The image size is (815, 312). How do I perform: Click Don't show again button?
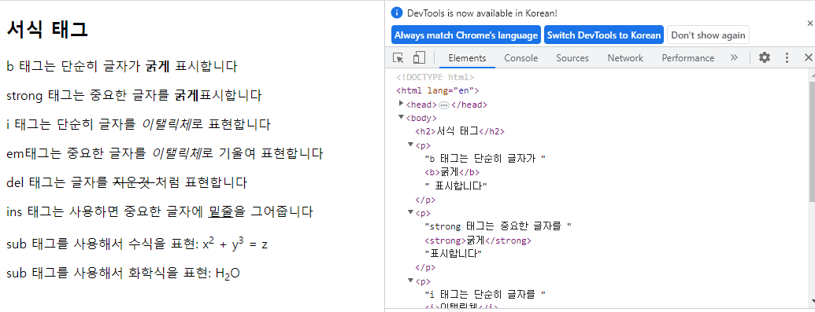click(x=708, y=35)
